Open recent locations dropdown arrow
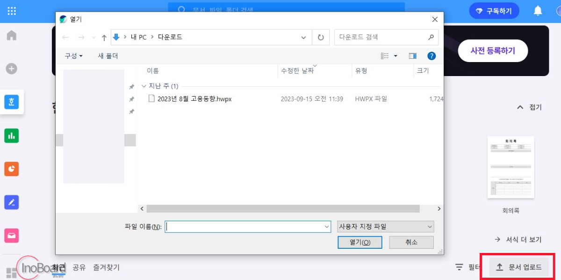Viewport: 561px width, 280px height. pyautogui.click(x=93, y=37)
